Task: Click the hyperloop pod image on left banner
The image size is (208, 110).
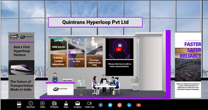Action: (x=21, y=68)
